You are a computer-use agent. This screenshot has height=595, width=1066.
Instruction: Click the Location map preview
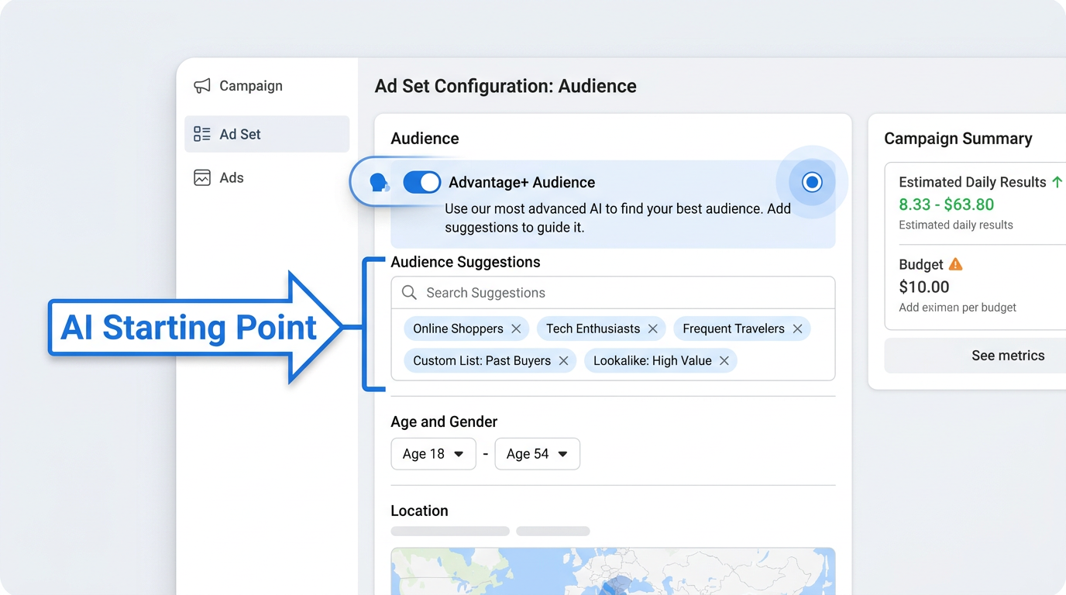point(613,571)
